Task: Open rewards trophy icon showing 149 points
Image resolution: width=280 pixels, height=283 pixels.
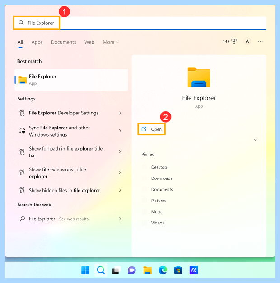Action: [x=234, y=41]
